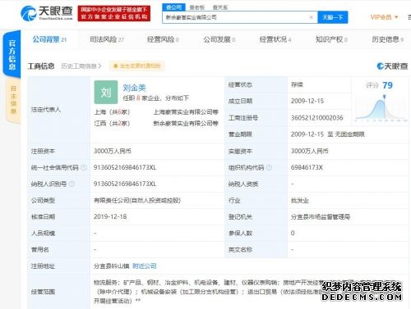Open the 附近公司 link

point(145,266)
